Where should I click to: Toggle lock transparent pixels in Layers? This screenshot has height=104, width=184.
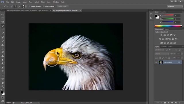[x=160, y=58]
